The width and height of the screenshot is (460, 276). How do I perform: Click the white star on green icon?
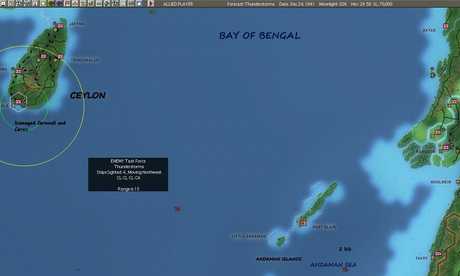[43, 4]
